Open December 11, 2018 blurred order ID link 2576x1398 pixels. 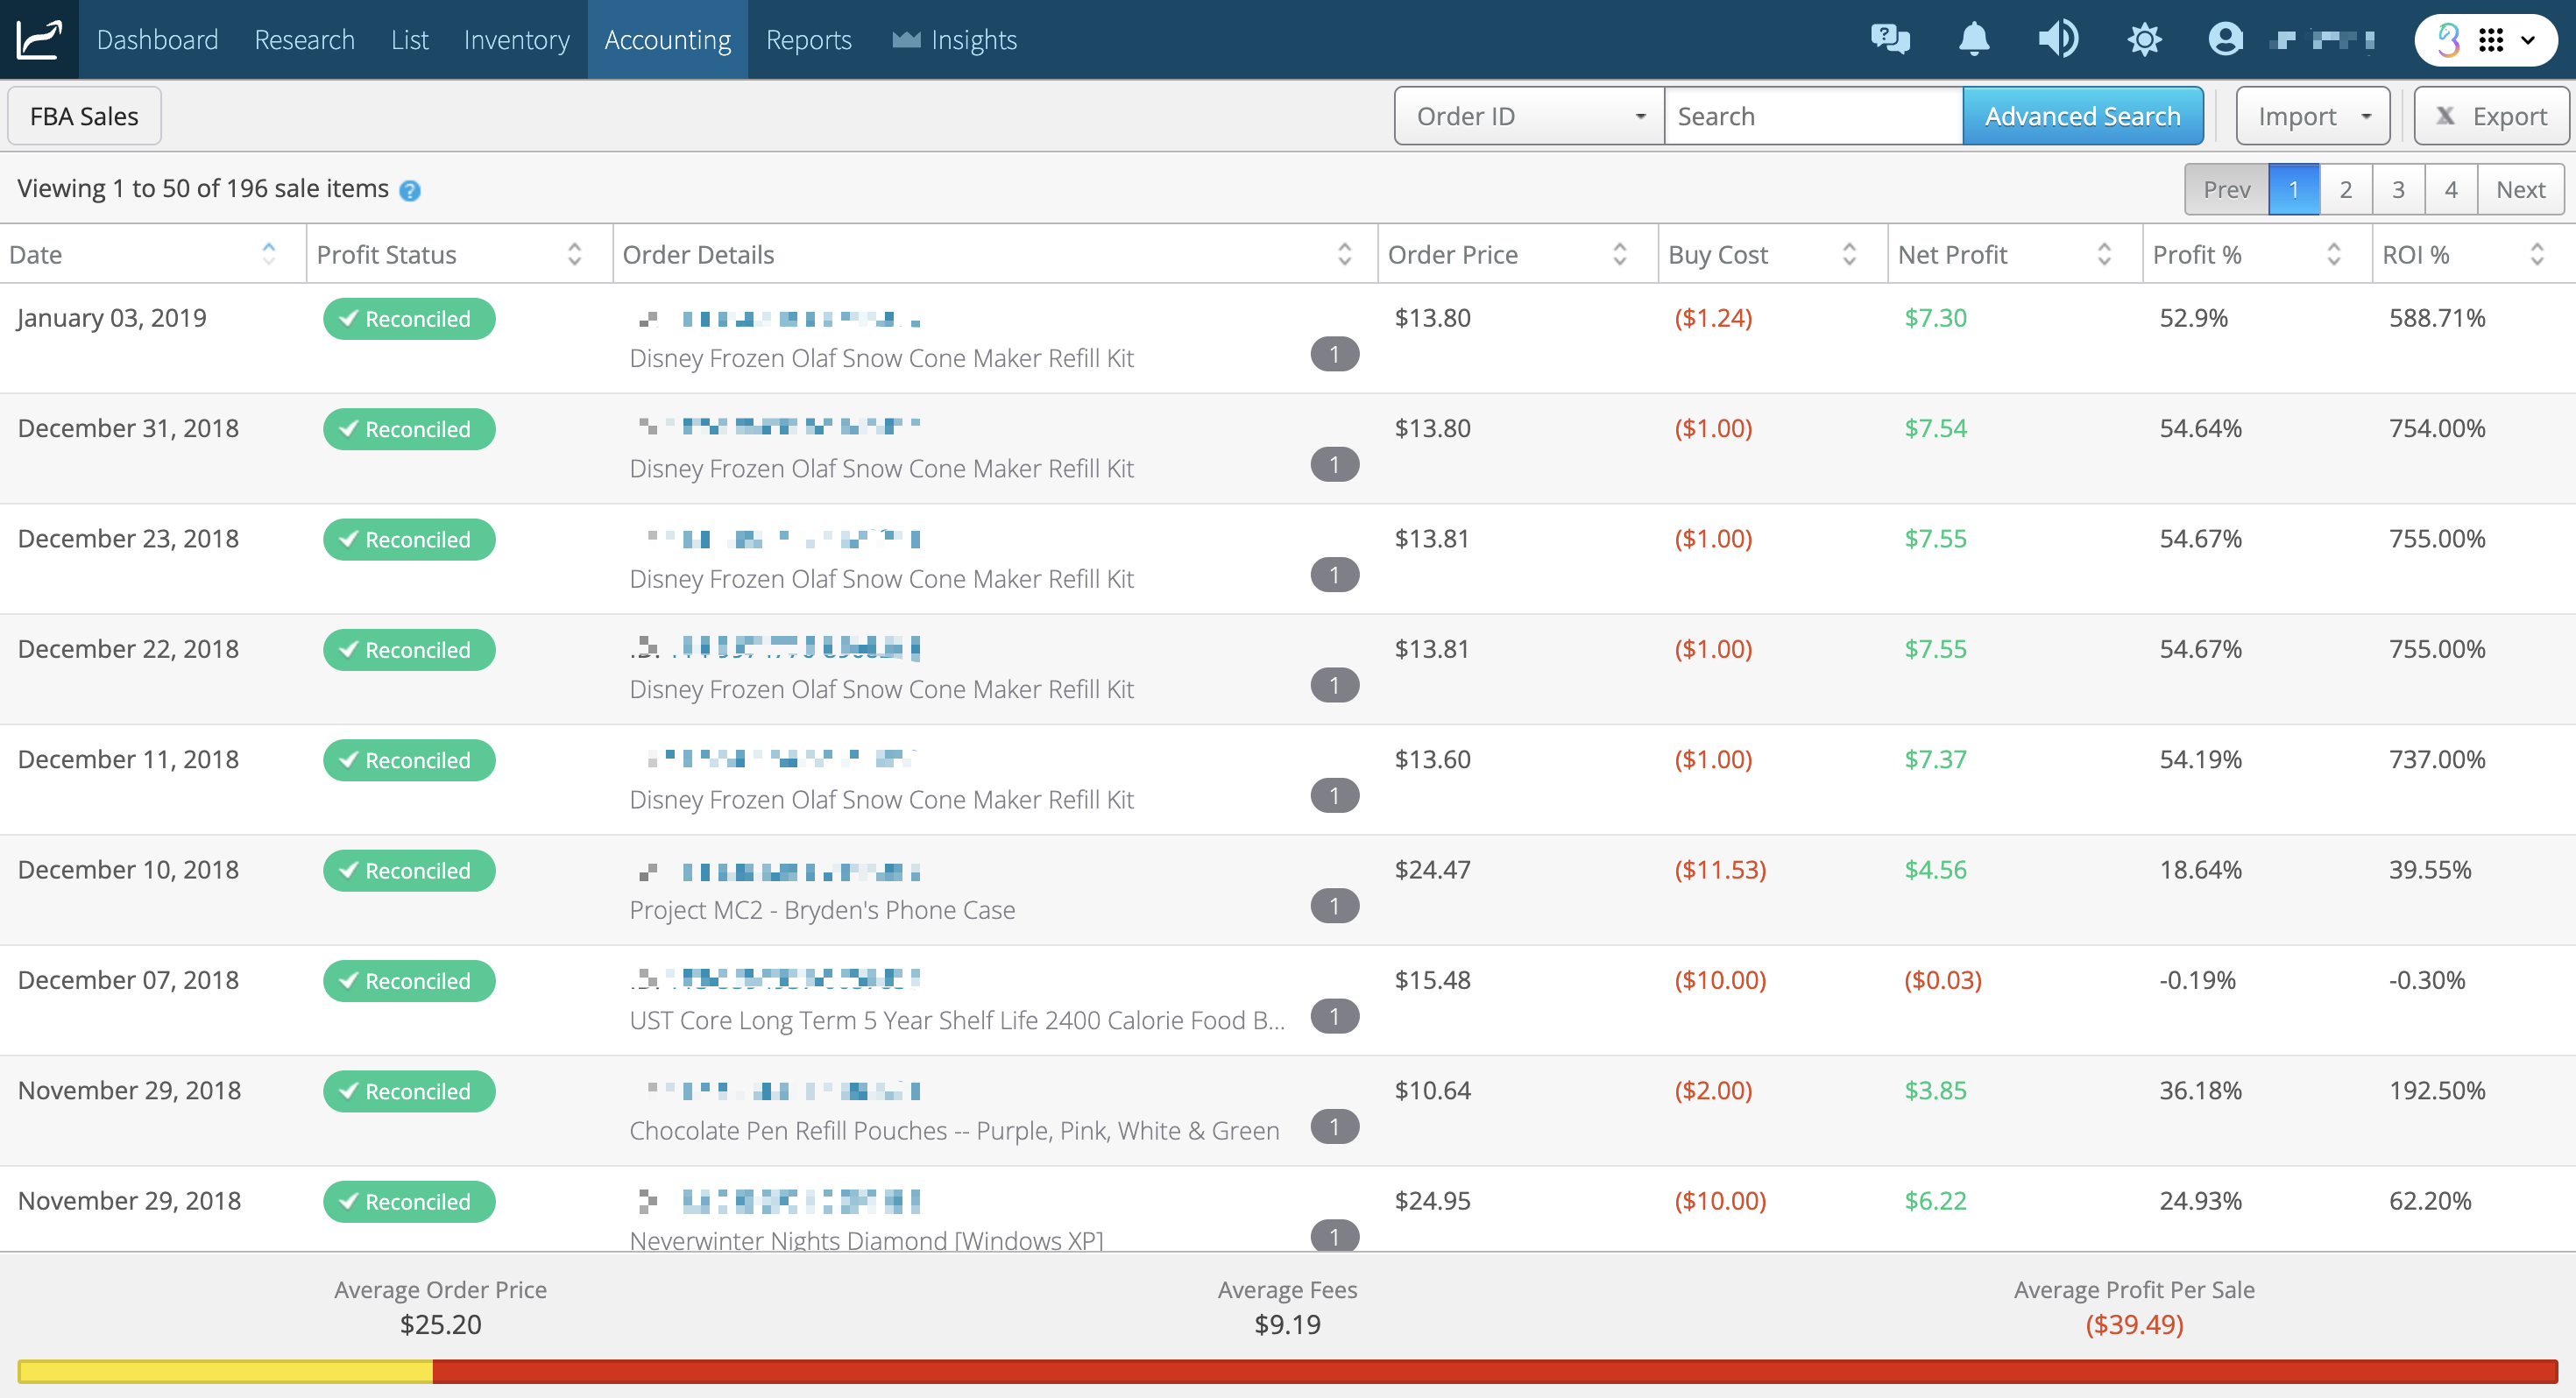pyautogui.click(x=798, y=757)
